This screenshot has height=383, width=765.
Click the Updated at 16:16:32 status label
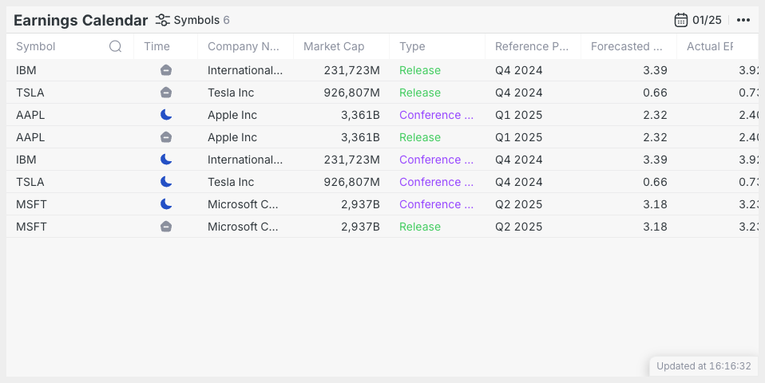[704, 366]
